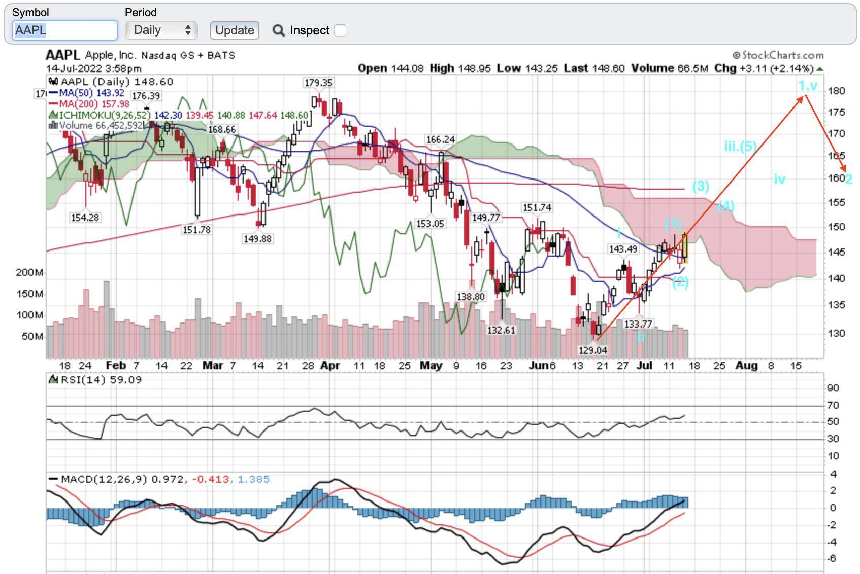This screenshot has width=860, height=574.
Task: Click the ICHIMOKU(9,26,52) legend icon
Action: pyautogui.click(x=53, y=115)
